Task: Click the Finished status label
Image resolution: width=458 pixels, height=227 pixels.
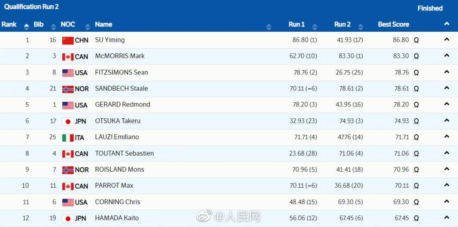Action: click(x=430, y=8)
